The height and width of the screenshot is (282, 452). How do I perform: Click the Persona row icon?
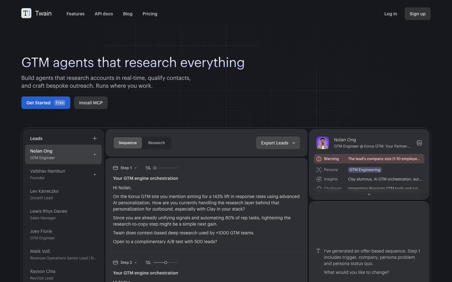[x=319, y=170]
